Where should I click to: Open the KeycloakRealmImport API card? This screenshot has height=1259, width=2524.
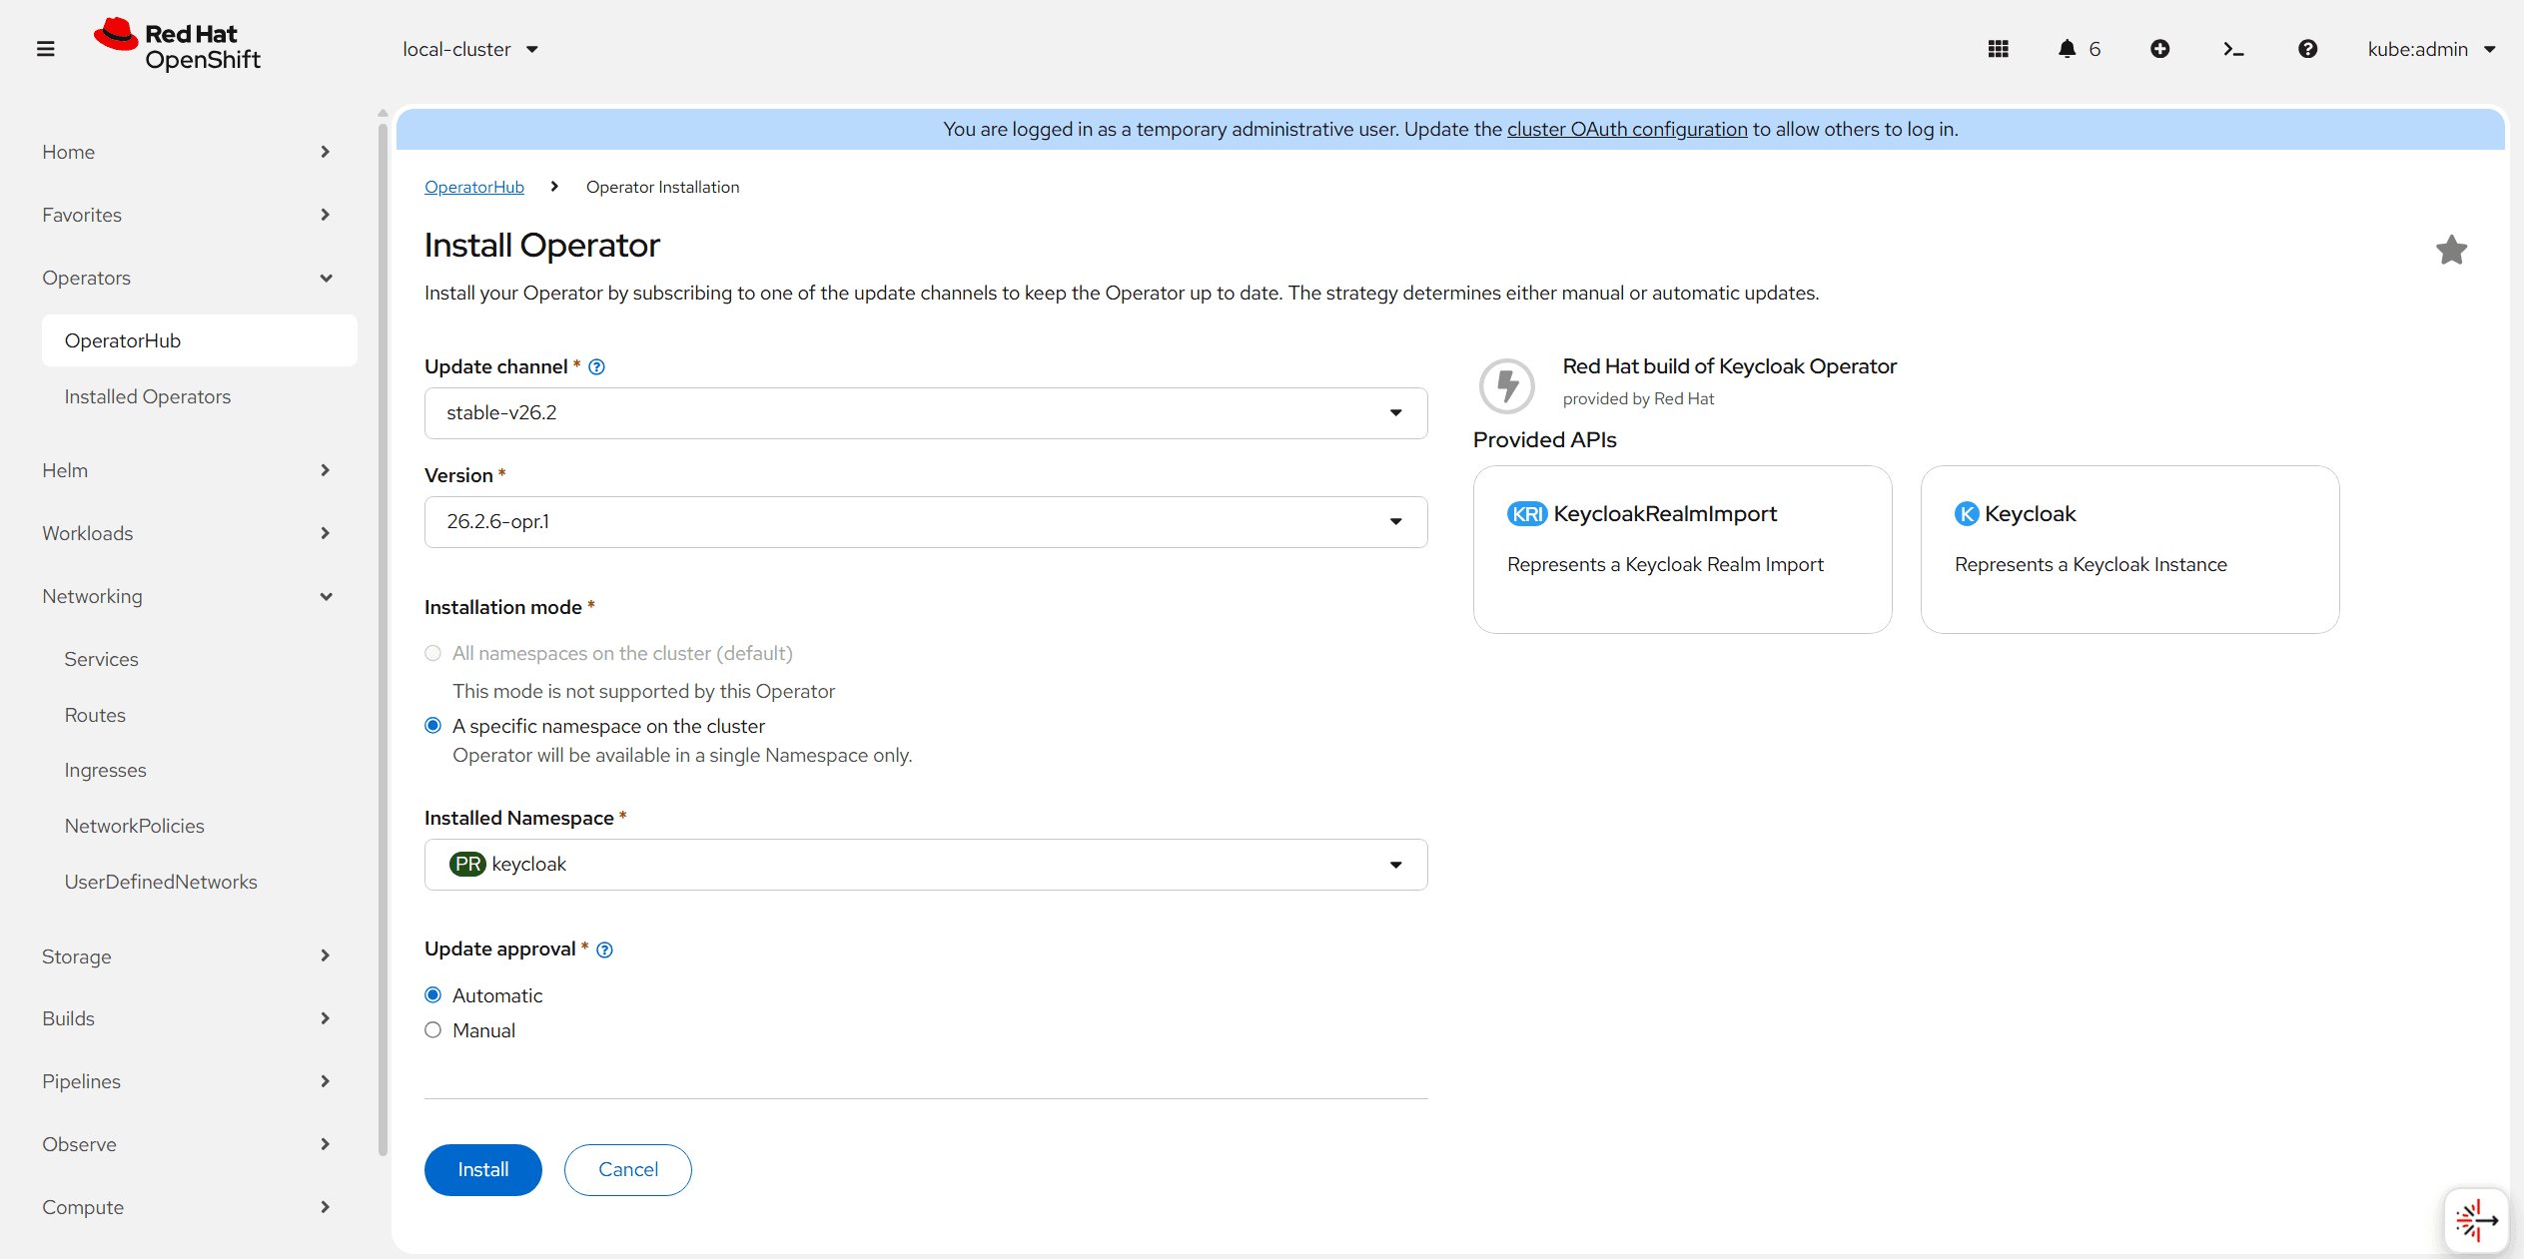1682,549
